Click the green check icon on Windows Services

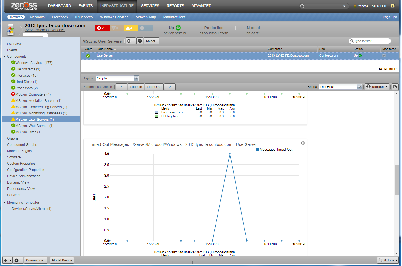13,63
